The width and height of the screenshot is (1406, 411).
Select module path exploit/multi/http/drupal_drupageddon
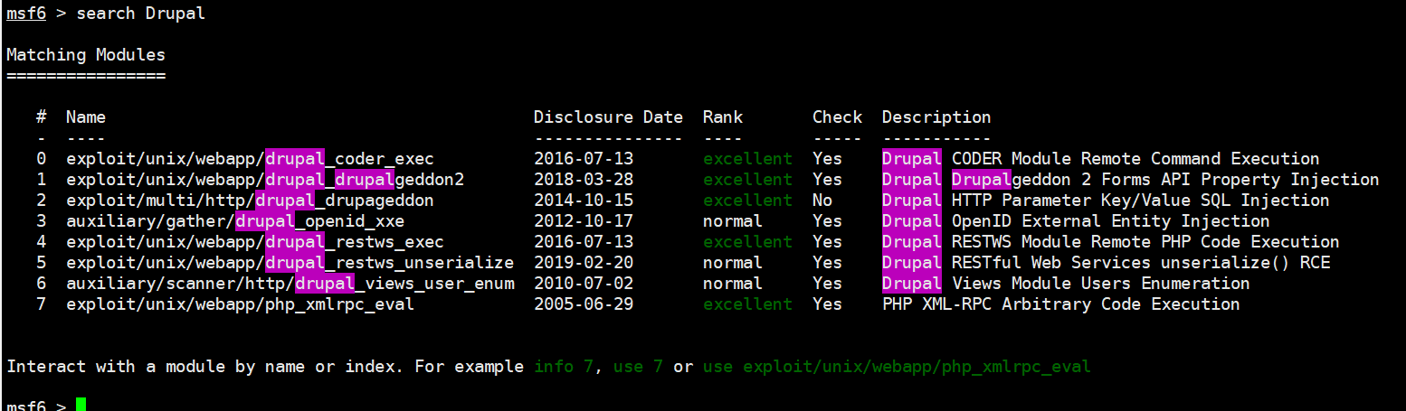pos(250,201)
